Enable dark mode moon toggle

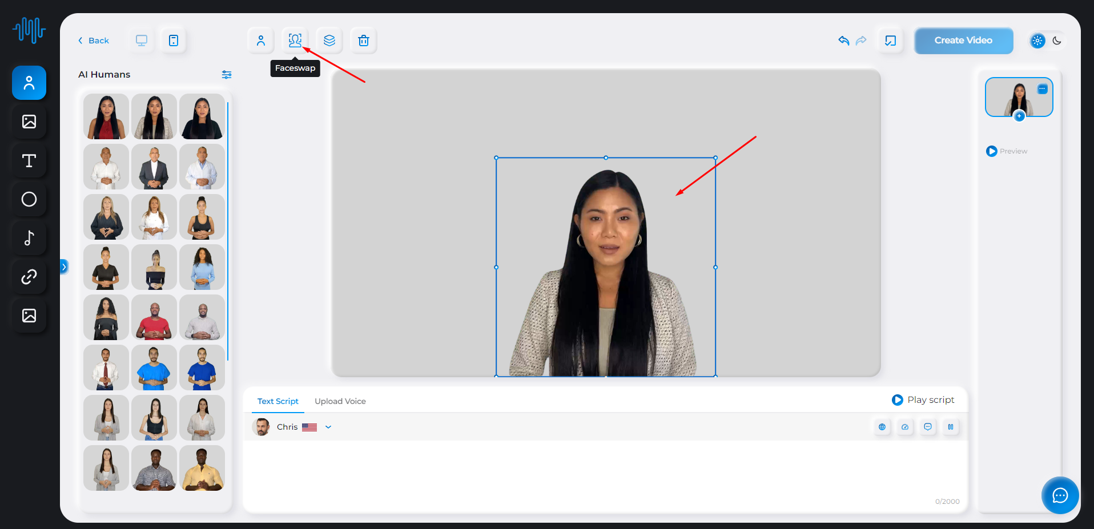click(1057, 41)
